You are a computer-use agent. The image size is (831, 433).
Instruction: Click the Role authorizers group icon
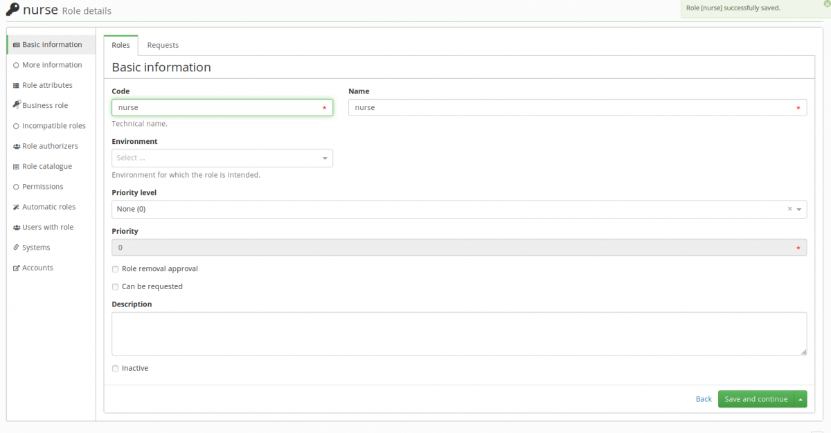point(16,146)
